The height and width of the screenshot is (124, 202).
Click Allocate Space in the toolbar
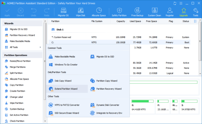[x=99, y=12]
